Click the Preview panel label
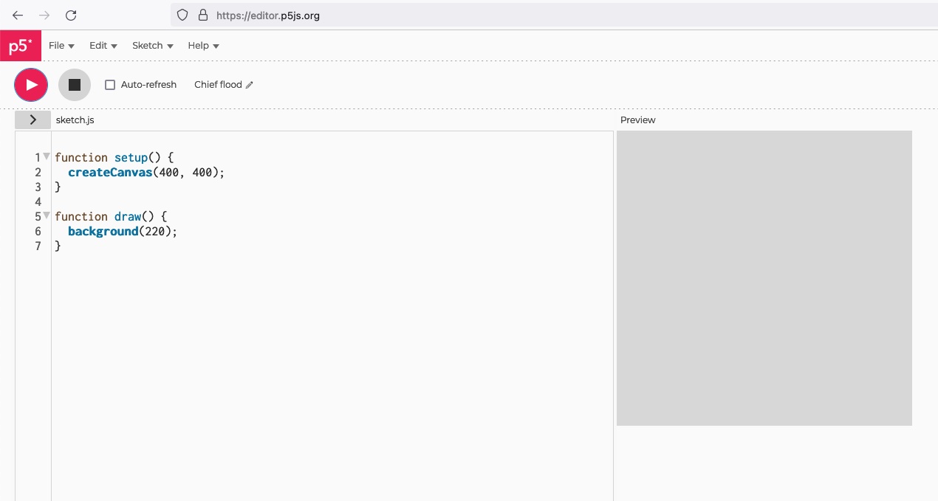The width and height of the screenshot is (938, 501). coord(638,120)
